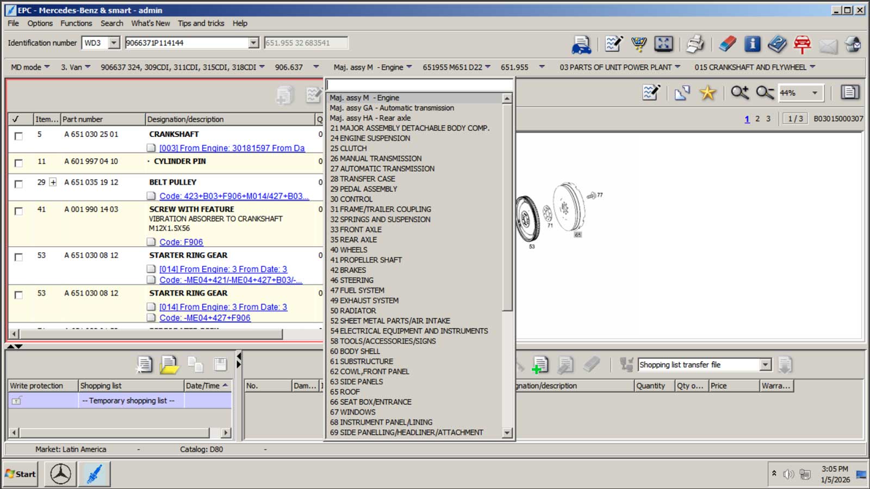Open the 44% zoom level dropdown
Screen dimensions: 870x489
pyautogui.click(x=814, y=93)
